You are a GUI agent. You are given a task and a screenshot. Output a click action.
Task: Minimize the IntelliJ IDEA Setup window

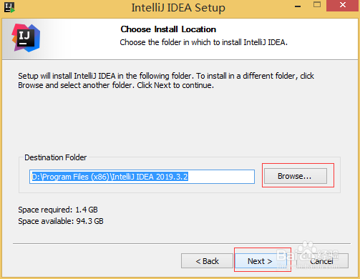click(298, 6)
